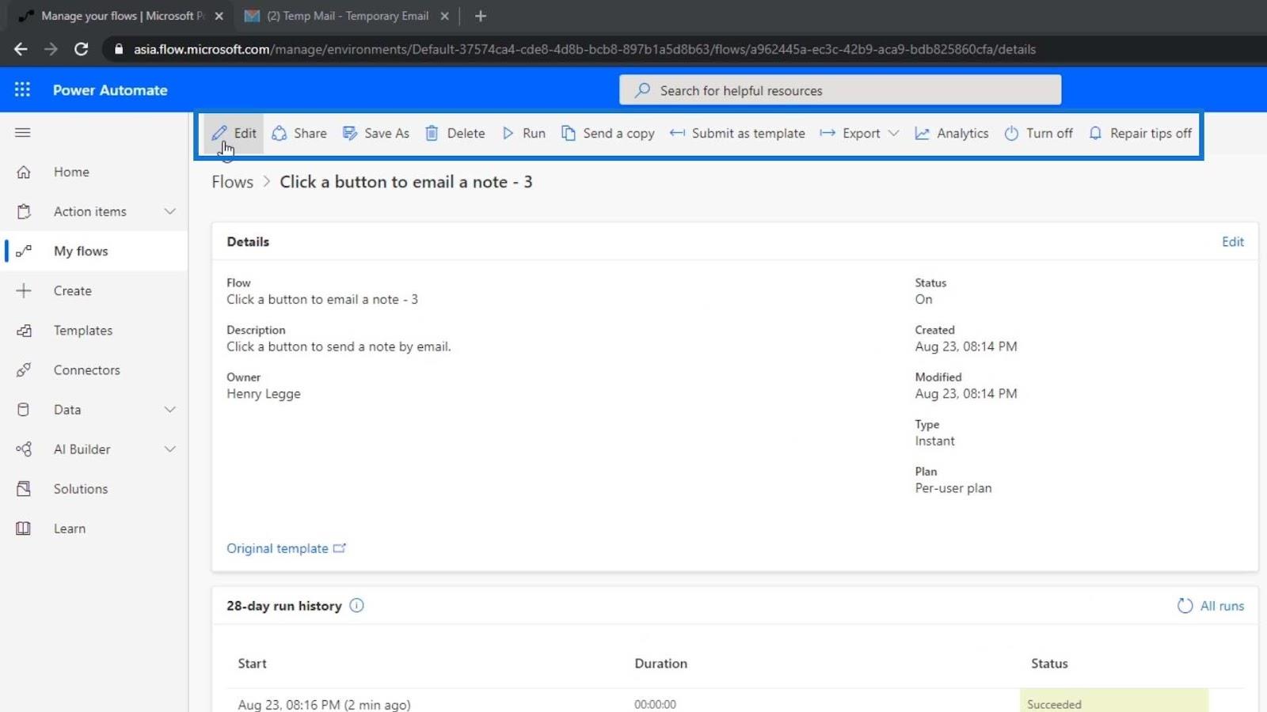Select the Manage your flows browser tab
The height and width of the screenshot is (712, 1267).
120,16
